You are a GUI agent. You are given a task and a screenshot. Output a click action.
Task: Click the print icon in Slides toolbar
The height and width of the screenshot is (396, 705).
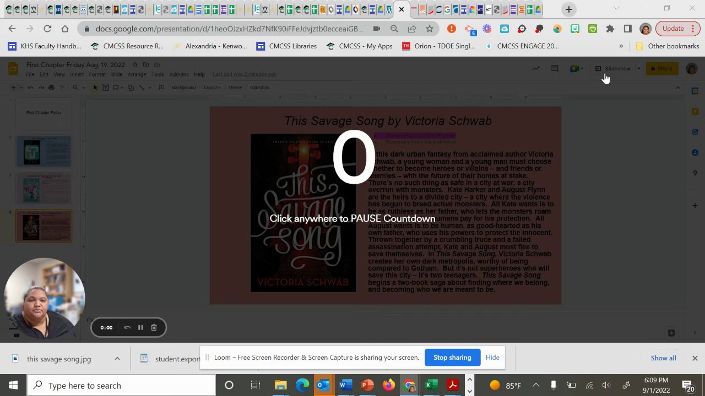pyautogui.click(x=51, y=87)
